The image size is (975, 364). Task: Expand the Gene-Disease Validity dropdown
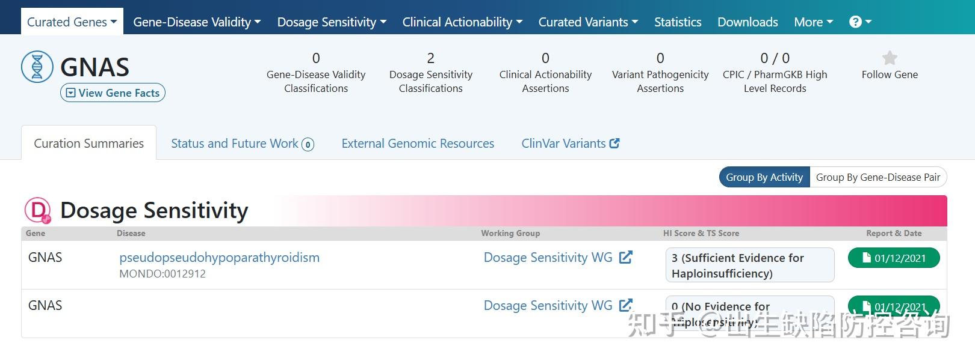(x=197, y=22)
